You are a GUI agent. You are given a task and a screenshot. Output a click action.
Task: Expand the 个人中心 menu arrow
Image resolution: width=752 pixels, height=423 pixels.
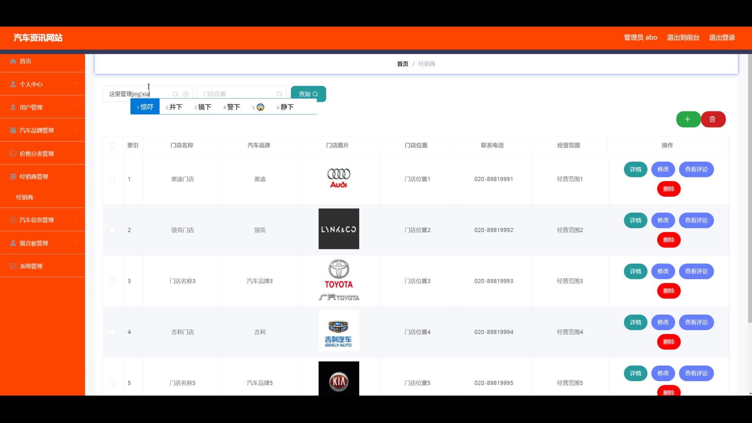click(x=76, y=83)
